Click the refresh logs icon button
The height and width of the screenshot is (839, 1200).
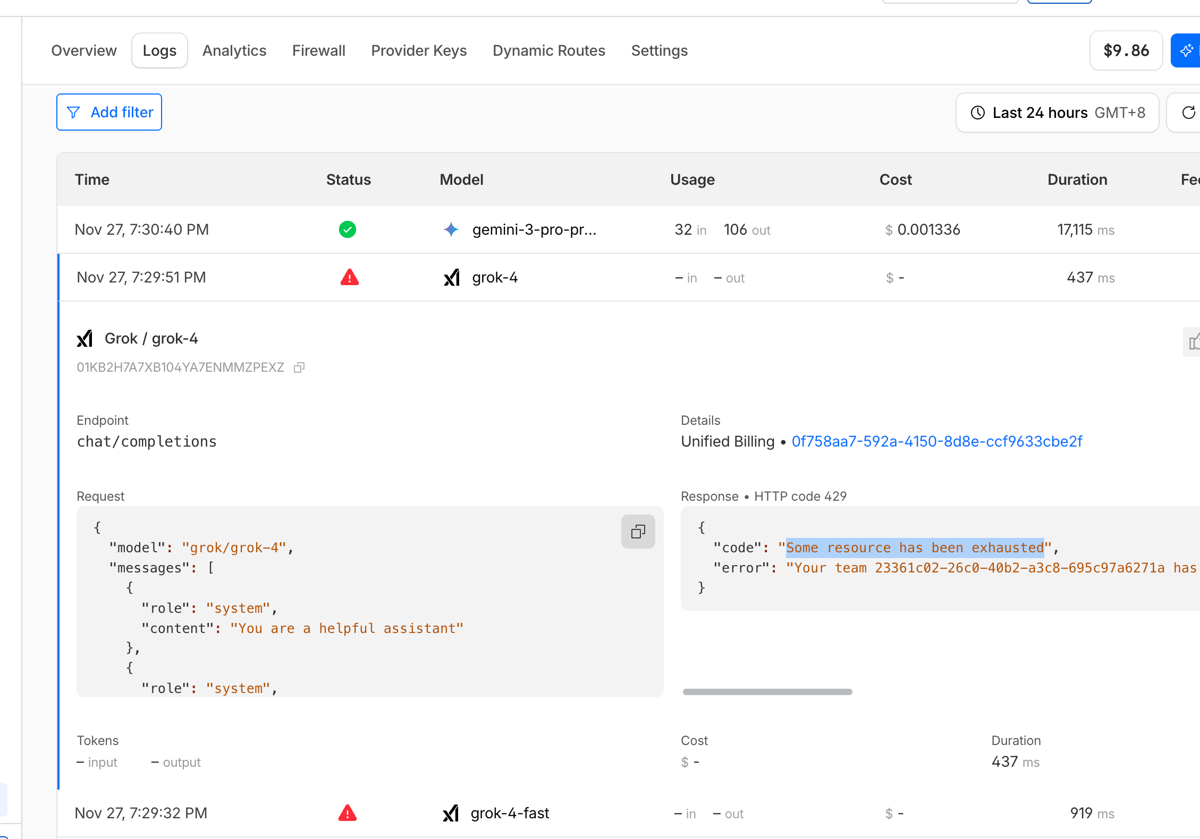tap(1188, 113)
